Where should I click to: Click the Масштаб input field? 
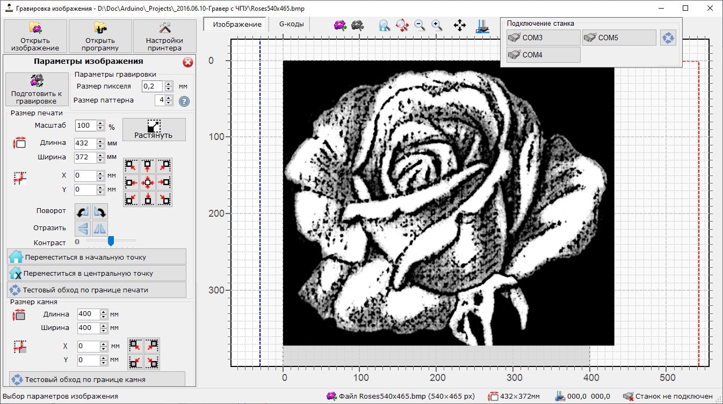click(85, 126)
